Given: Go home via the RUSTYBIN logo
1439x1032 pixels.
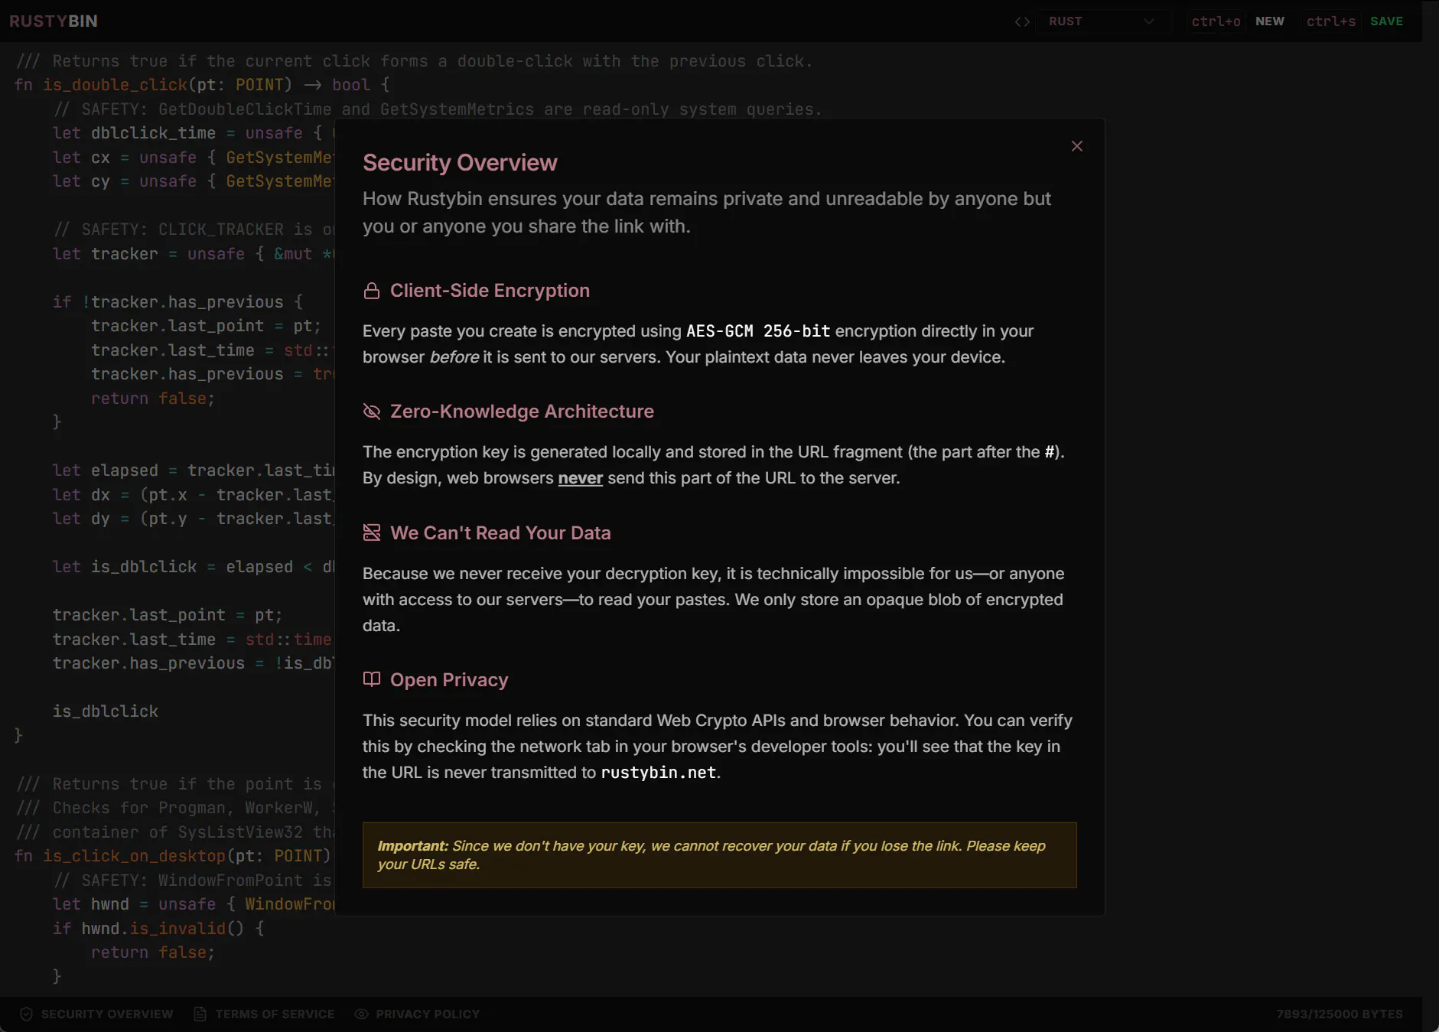Looking at the screenshot, I should tap(54, 21).
